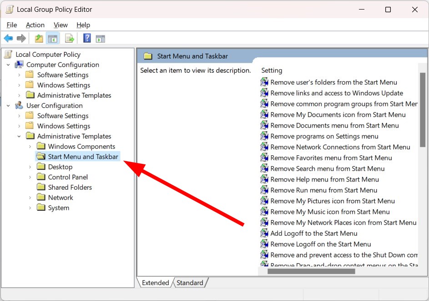The width and height of the screenshot is (429, 301).
Task: Expand the Control Panel folder
Action: pos(30,178)
